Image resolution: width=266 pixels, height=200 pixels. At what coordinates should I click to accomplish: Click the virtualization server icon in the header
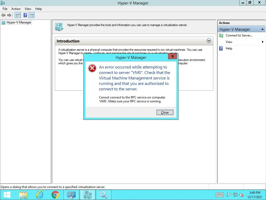59,27
